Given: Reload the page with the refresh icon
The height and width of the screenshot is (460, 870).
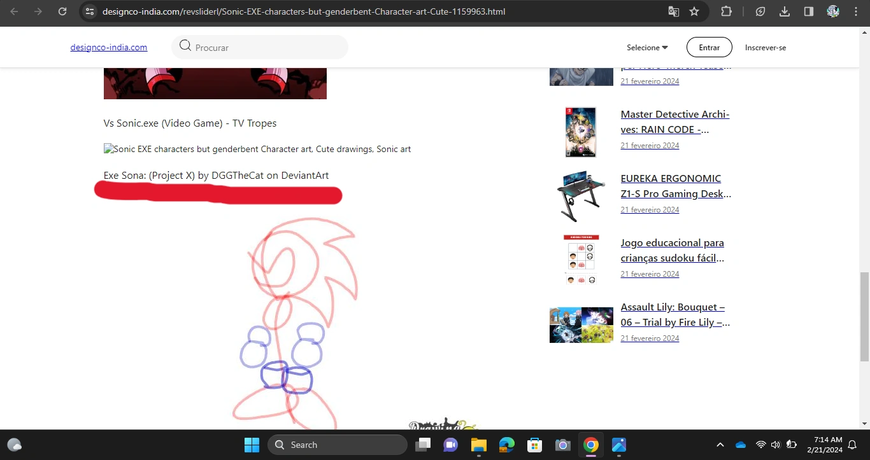Looking at the screenshot, I should [62, 11].
